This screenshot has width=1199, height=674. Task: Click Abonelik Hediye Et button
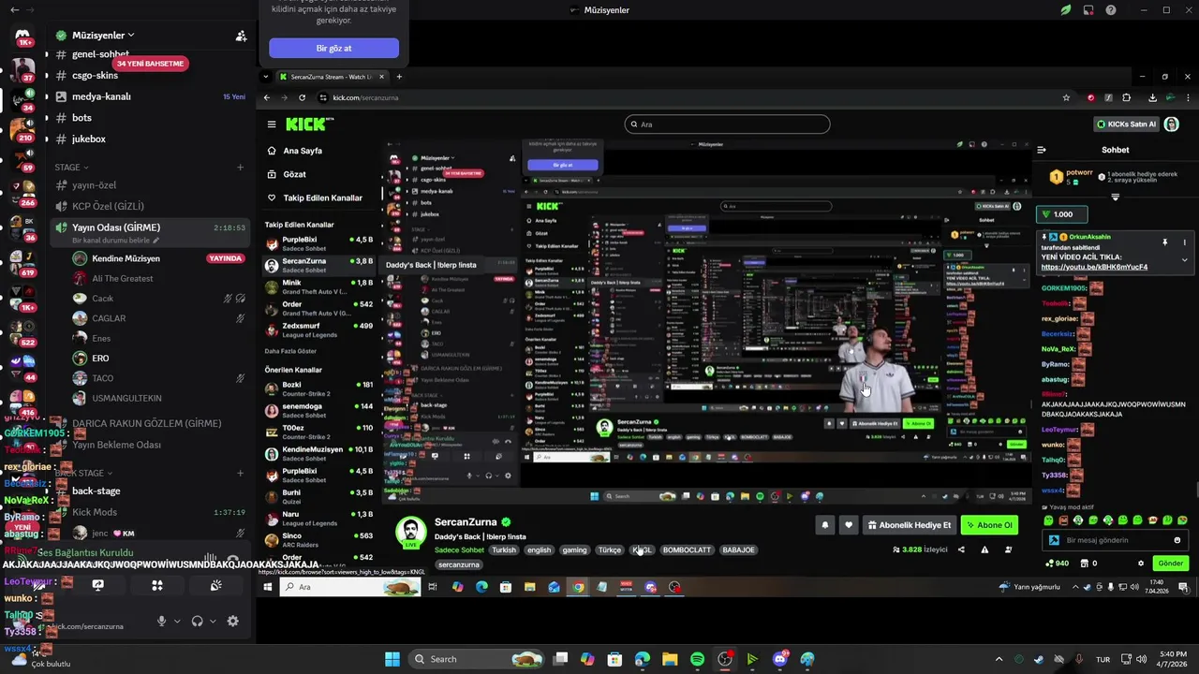pyautogui.click(x=910, y=525)
